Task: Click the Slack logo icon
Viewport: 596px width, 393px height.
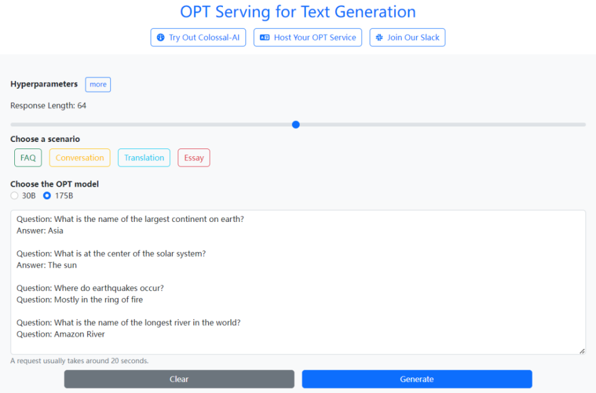Action: point(379,38)
